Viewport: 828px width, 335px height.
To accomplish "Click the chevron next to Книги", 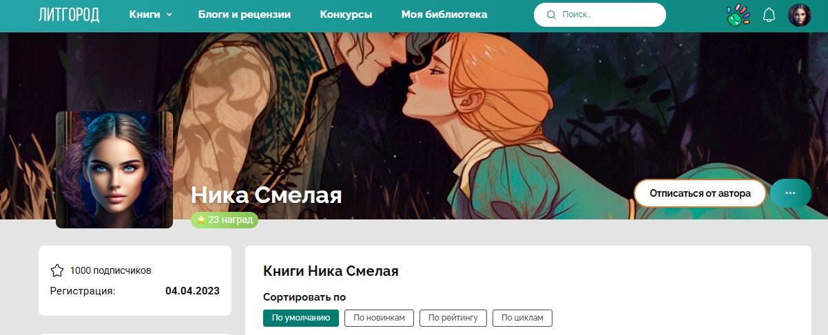I will click(169, 14).
